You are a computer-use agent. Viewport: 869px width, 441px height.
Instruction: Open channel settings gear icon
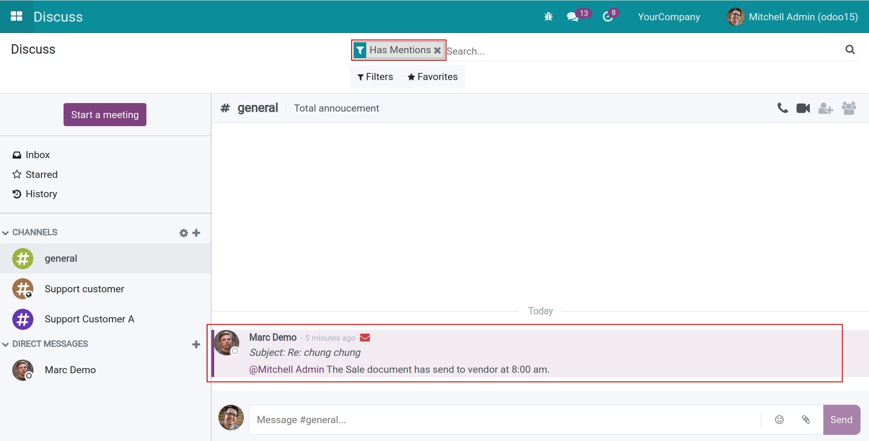pos(184,233)
